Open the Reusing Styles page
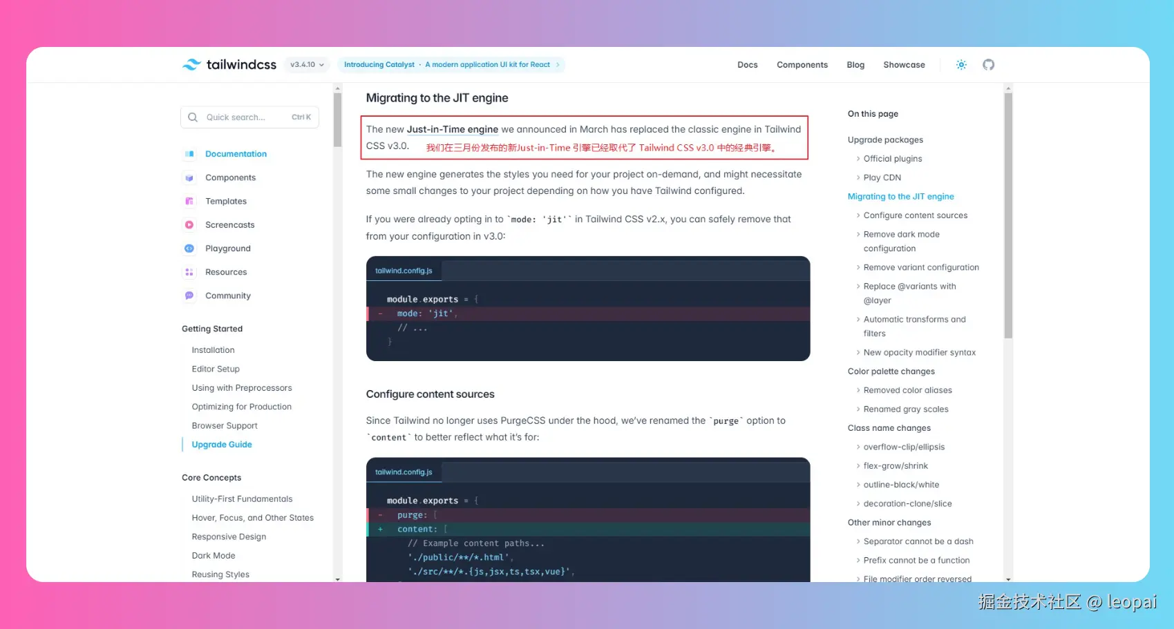This screenshot has height=629, width=1174. click(x=220, y=574)
